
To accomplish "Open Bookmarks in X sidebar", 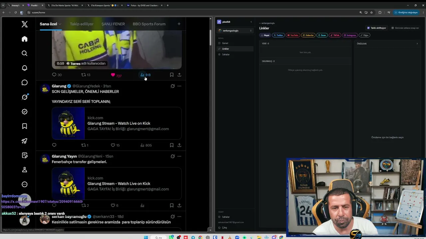I will tap(24, 126).
